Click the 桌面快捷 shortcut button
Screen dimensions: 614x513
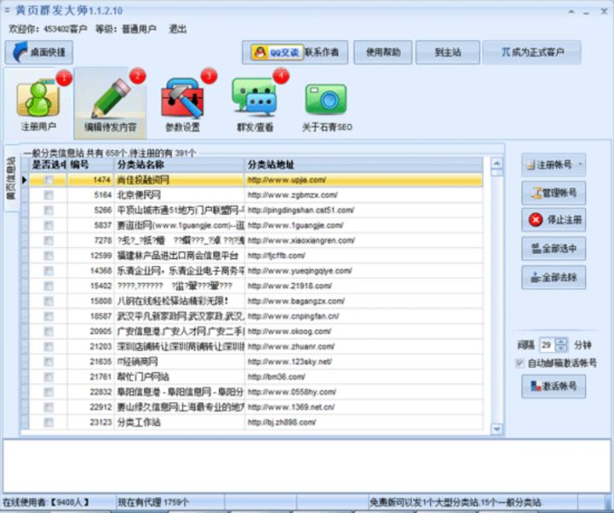(x=39, y=52)
